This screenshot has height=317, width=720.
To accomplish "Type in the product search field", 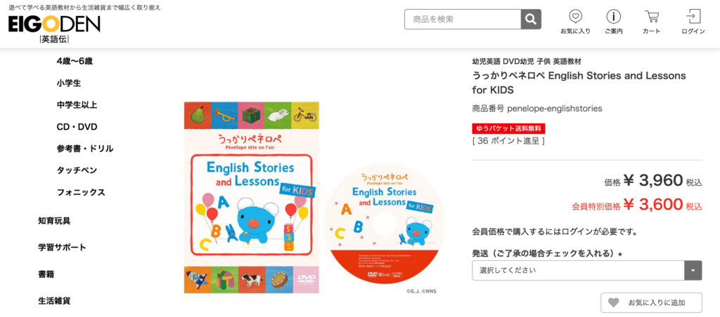I will (462, 19).
